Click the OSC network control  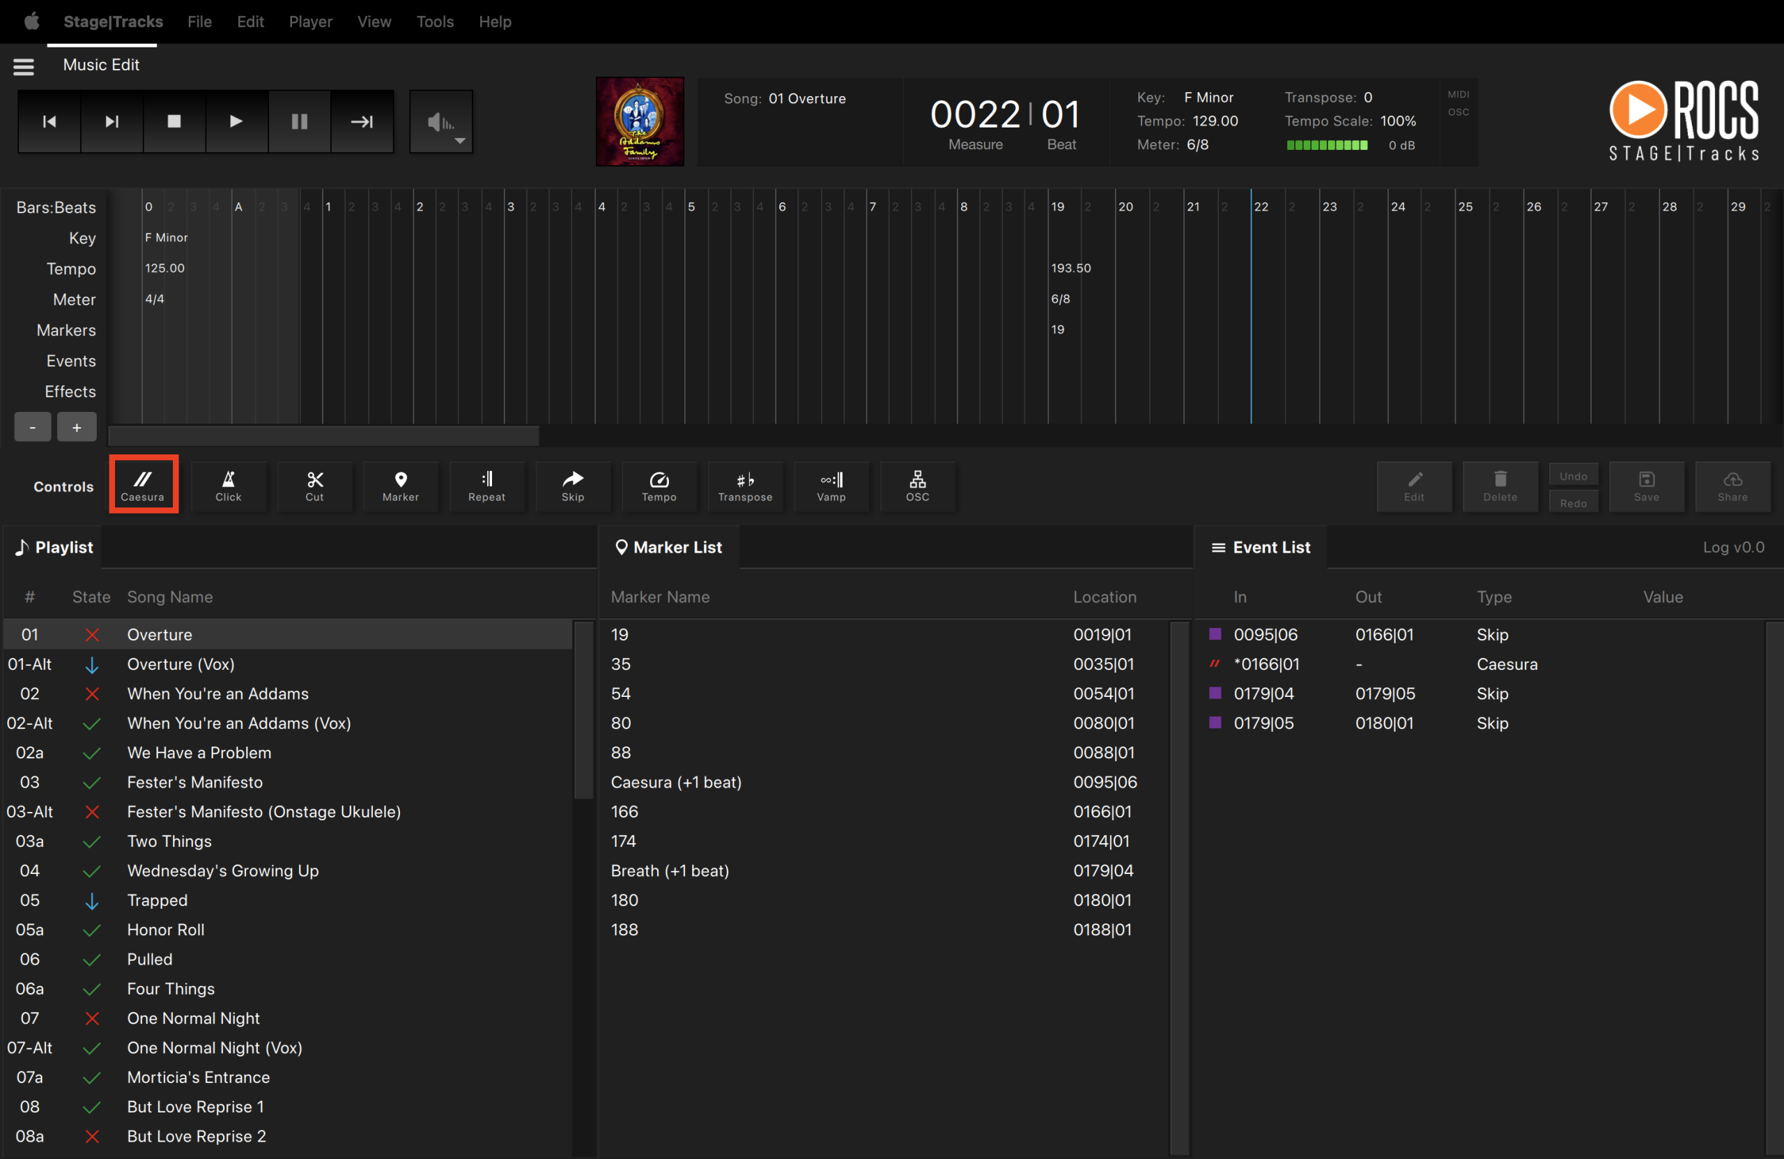[916, 485]
